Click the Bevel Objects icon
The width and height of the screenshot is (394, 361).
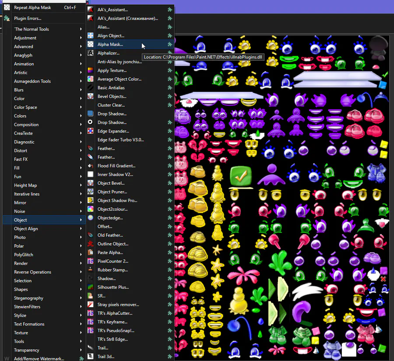point(91,96)
